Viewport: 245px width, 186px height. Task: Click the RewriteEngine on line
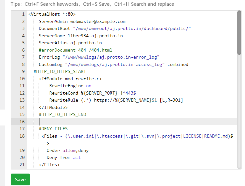click(70, 86)
